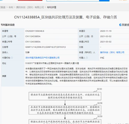Select application number CN202011306346.6
Image resolution: width=129 pixels, height=124 pixels.
[35, 31]
